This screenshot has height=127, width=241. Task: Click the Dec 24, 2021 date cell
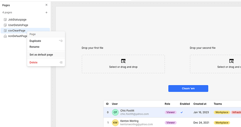click(201, 122)
